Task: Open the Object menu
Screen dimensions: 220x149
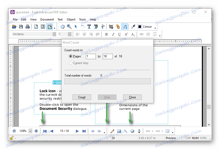Action: tap(71, 19)
